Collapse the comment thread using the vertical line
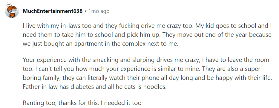This screenshot has height=108, width=279. 12,64
